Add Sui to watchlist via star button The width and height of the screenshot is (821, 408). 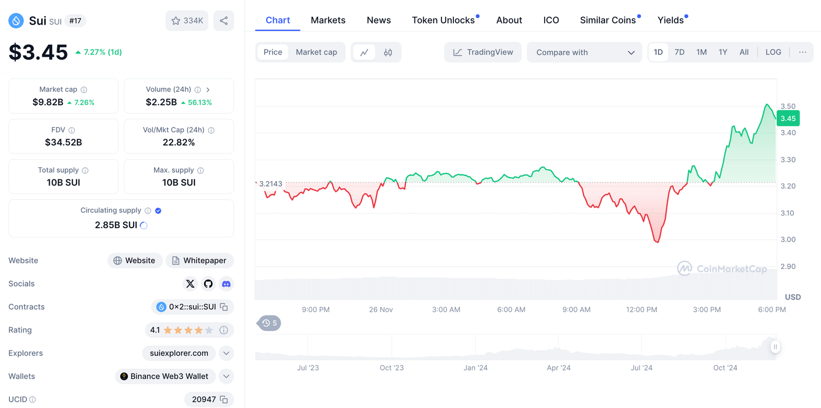tap(187, 21)
